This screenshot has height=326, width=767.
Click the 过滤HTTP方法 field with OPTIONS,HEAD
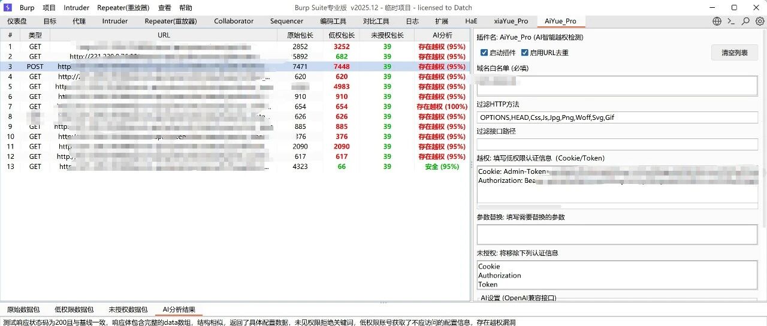tap(617, 117)
